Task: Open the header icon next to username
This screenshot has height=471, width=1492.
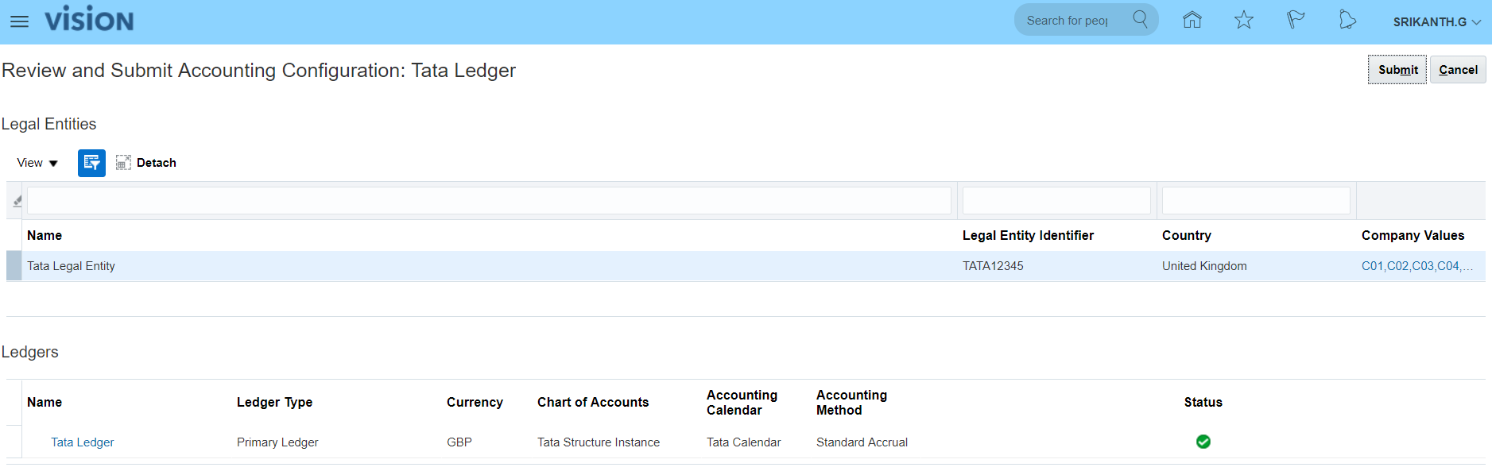Action: pos(1347,20)
